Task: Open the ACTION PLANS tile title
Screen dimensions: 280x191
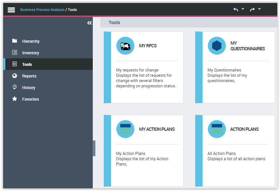Action: (244, 129)
